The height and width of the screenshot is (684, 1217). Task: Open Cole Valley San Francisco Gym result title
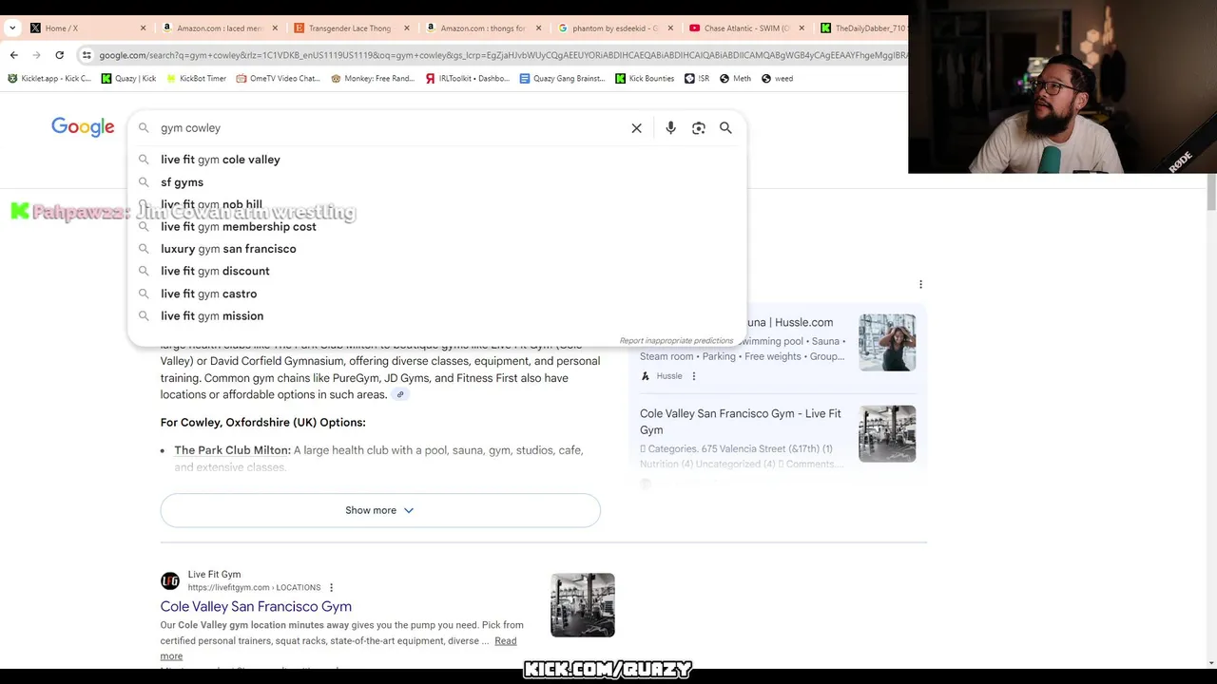(x=256, y=606)
